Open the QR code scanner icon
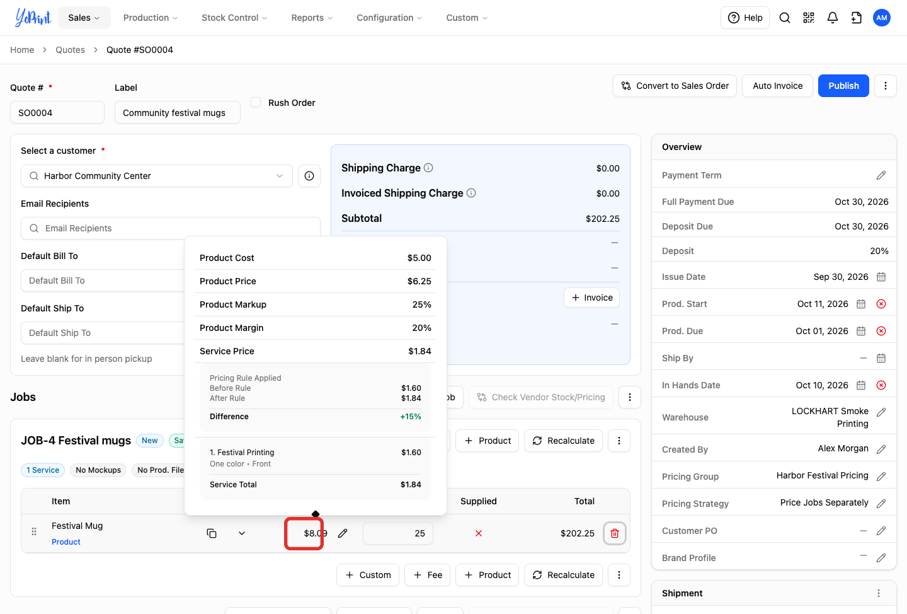 coord(809,18)
